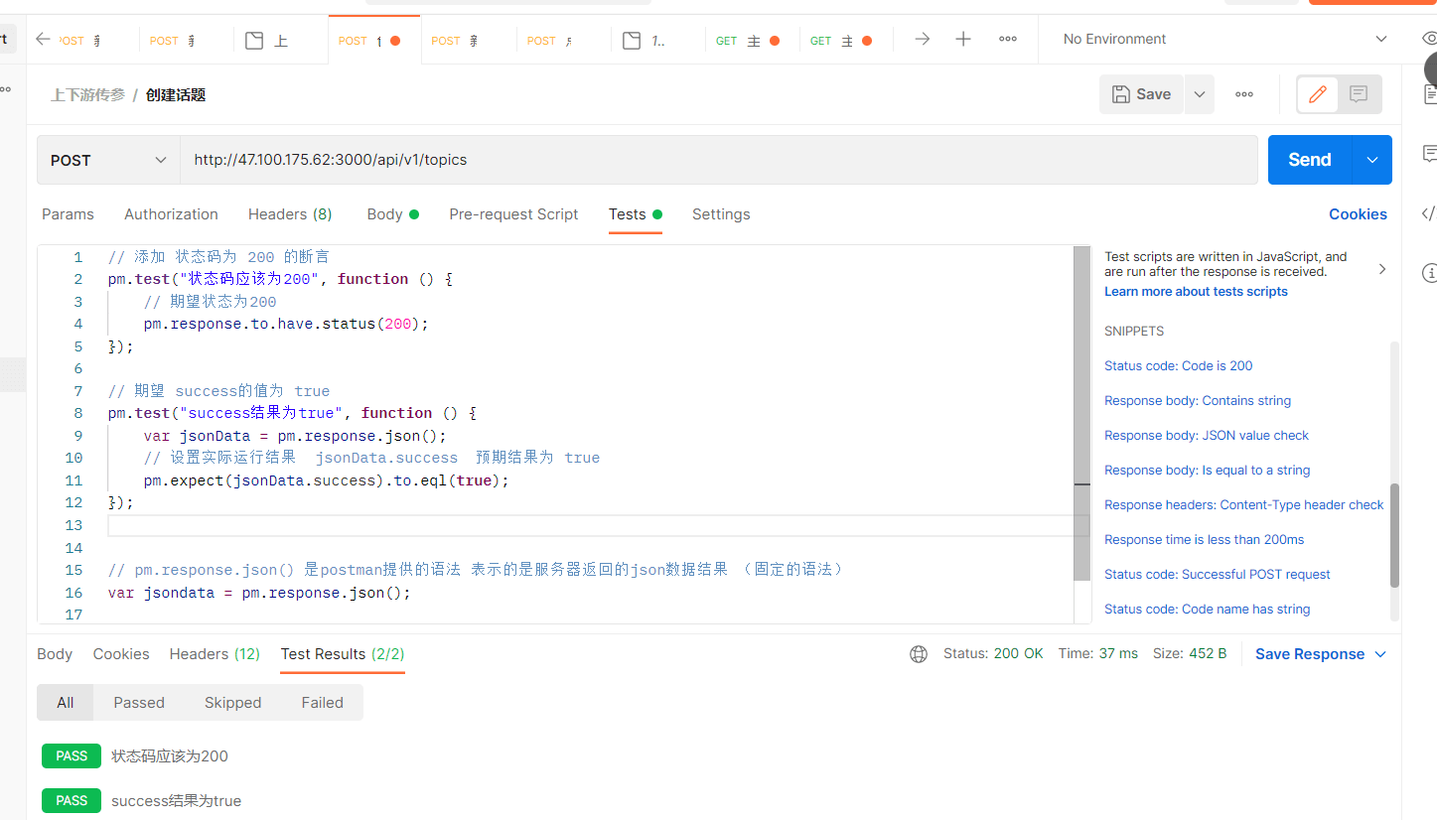Open a new request tab with plus
This screenshot has width=1437, height=820.
click(963, 39)
